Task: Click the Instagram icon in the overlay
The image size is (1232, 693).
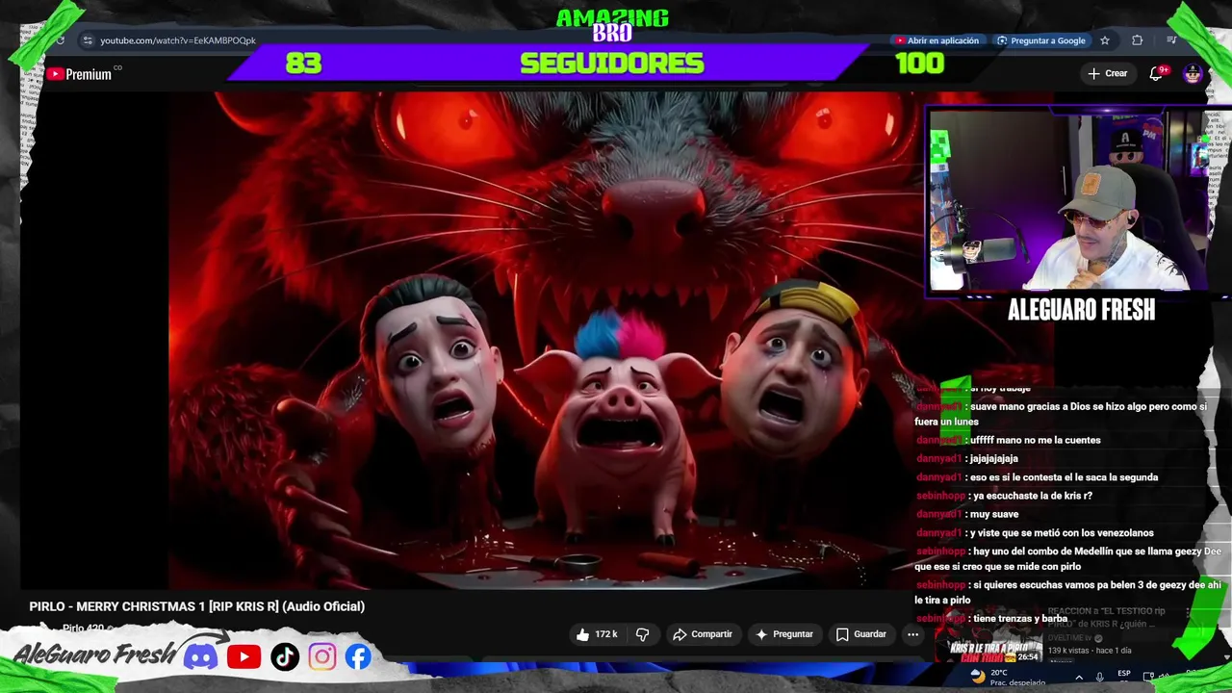Action: 321,657
